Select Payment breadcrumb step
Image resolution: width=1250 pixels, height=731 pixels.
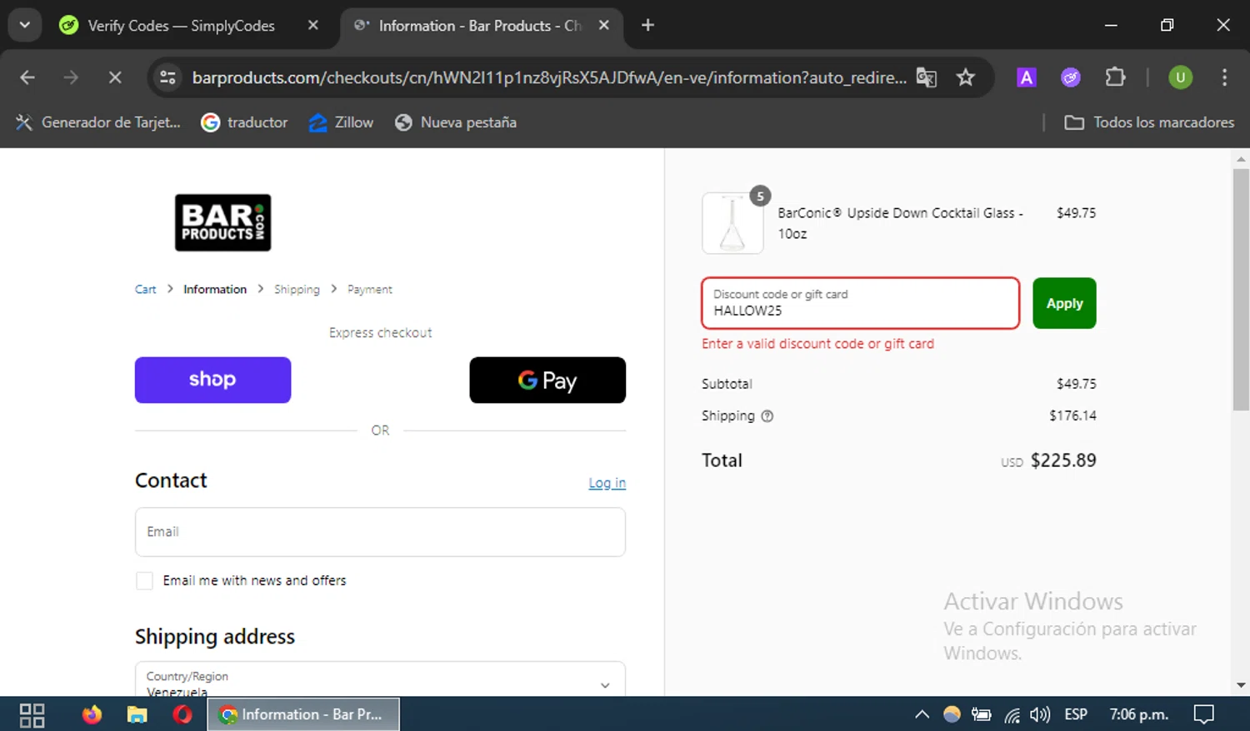click(369, 290)
